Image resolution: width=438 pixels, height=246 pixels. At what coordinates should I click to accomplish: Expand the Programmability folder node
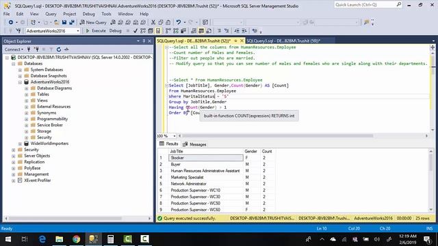pyautogui.click(x=26, y=119)
